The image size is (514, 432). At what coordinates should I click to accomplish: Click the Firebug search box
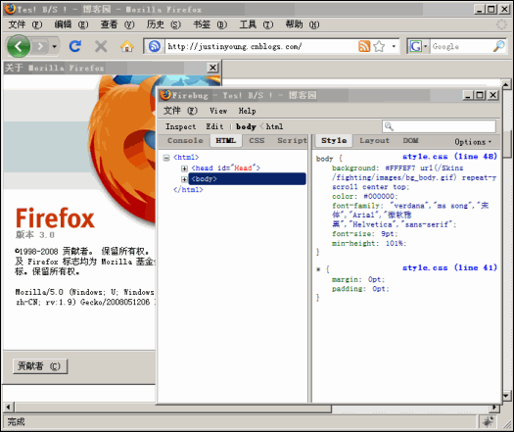[439, 126]
